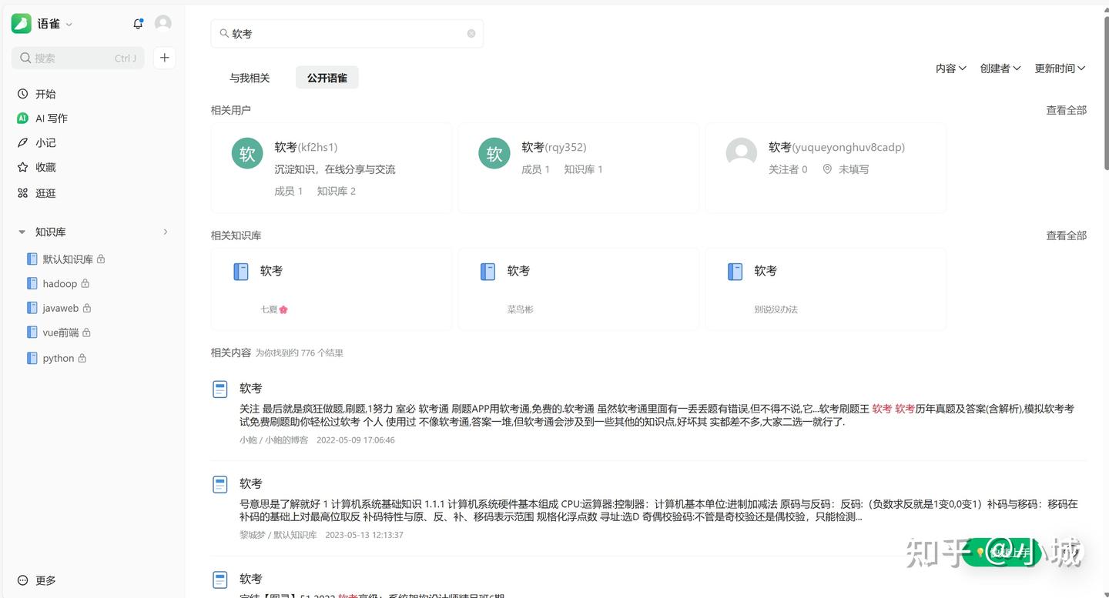
Task: Click the grid icon beside 逛逛
Action: [x=23, y=193]
